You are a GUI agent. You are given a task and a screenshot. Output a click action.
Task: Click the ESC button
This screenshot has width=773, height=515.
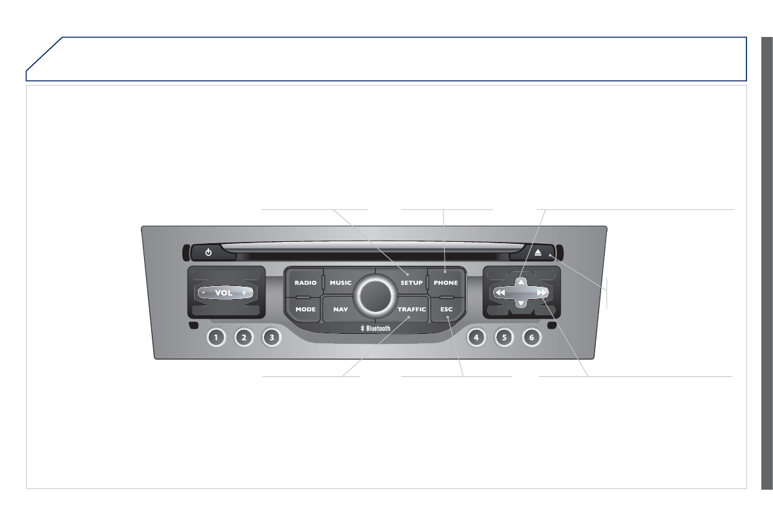pos(447,309)
